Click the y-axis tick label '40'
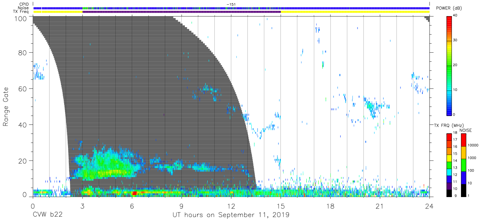Viewport: 483px width, 223px height. (23, 125)
